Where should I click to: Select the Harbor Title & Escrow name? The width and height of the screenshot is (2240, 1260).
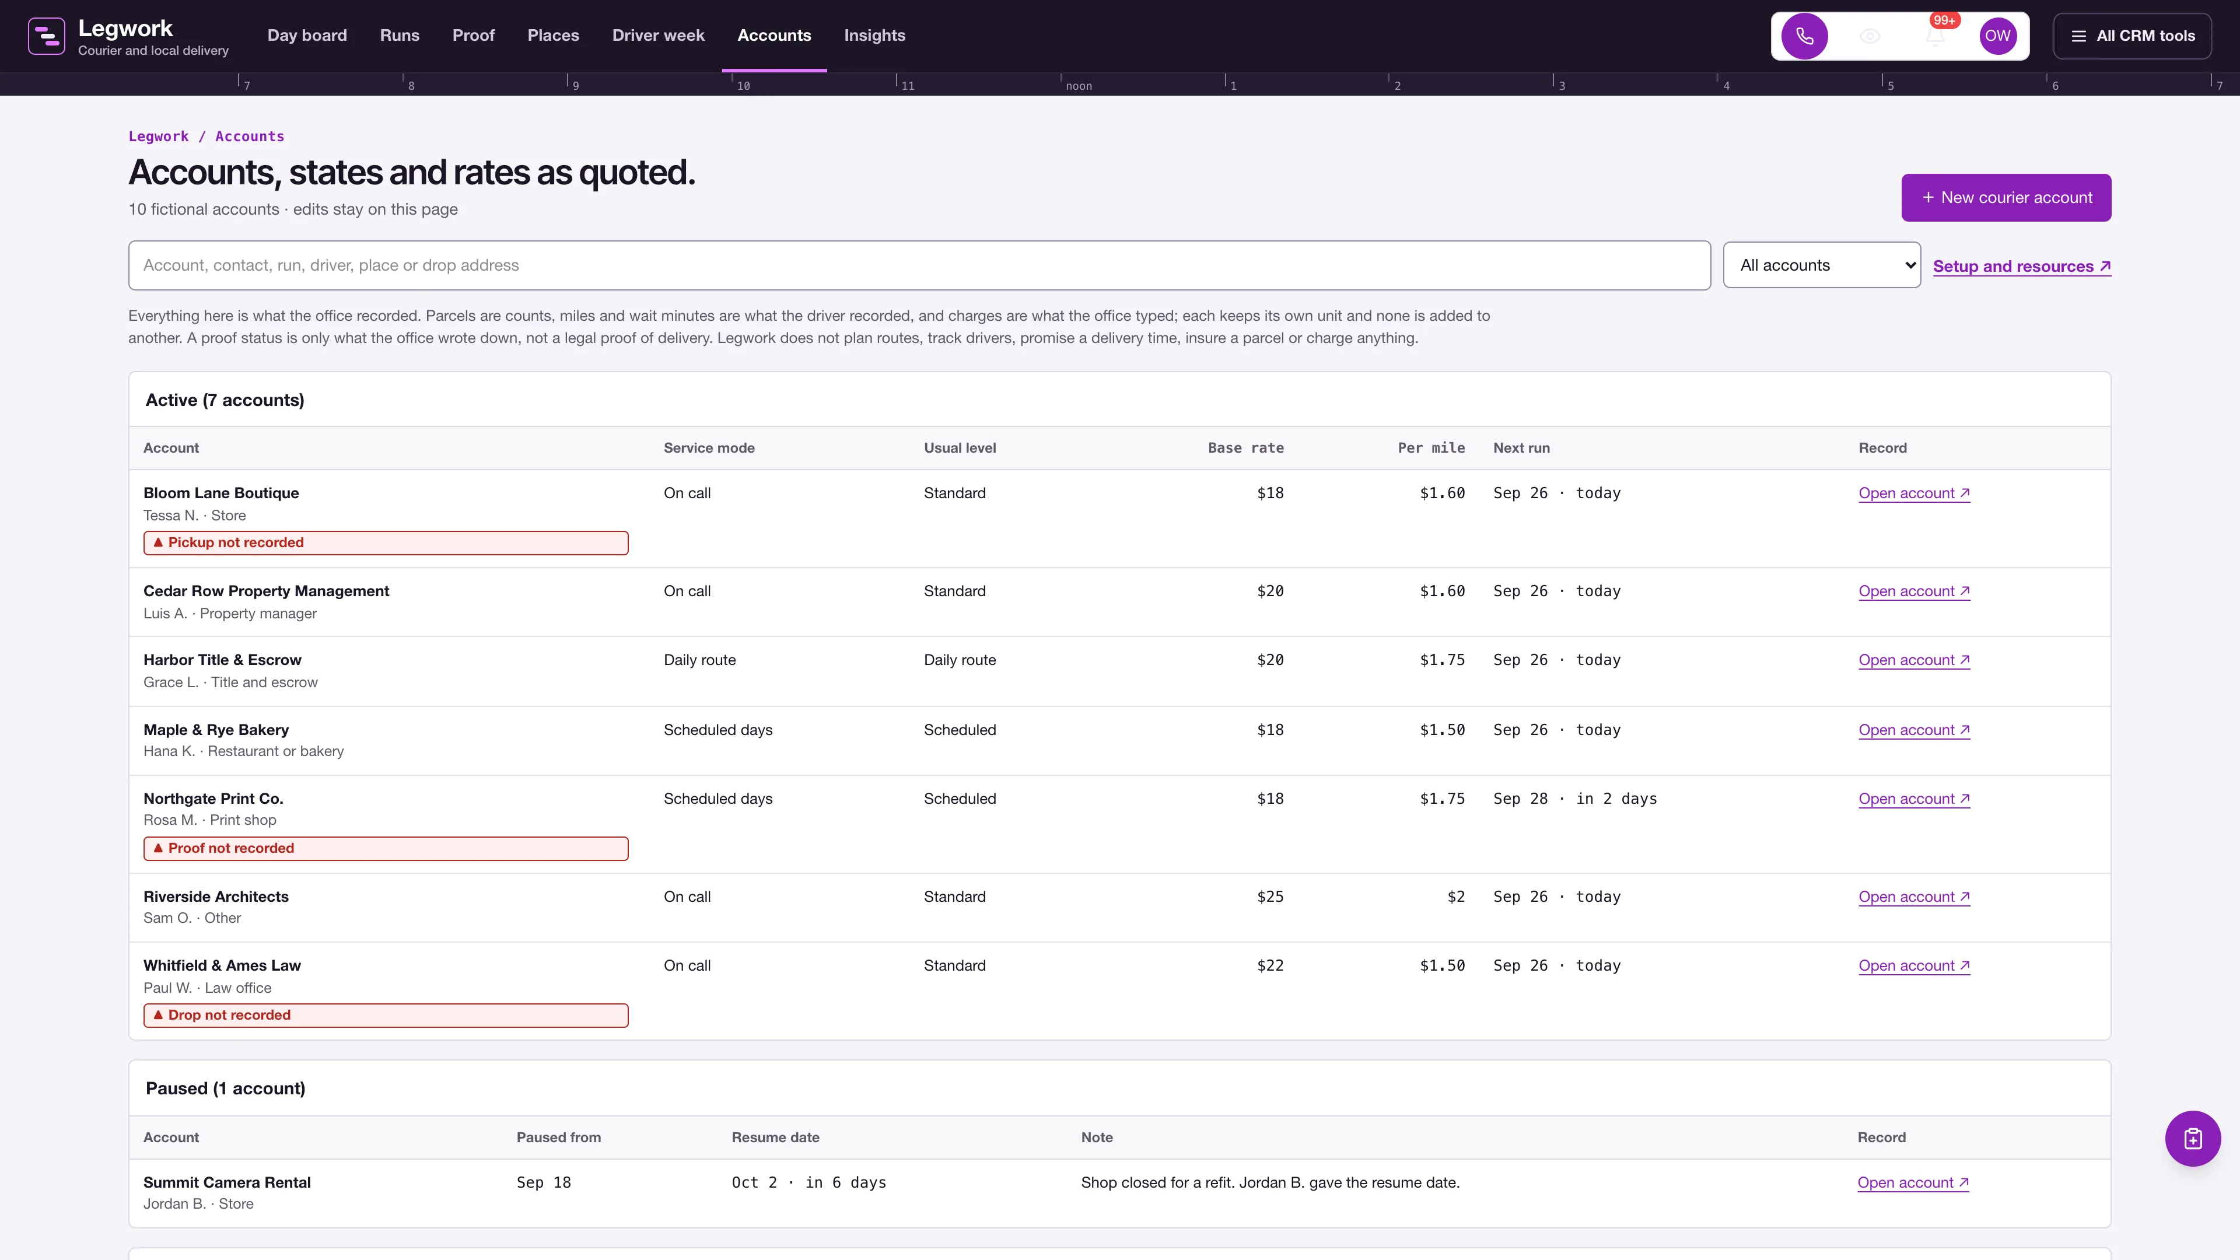pyautogui.click(x=223, y=660)
